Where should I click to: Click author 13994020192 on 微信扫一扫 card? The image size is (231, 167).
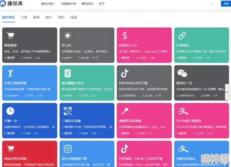[x=187, y=96]
